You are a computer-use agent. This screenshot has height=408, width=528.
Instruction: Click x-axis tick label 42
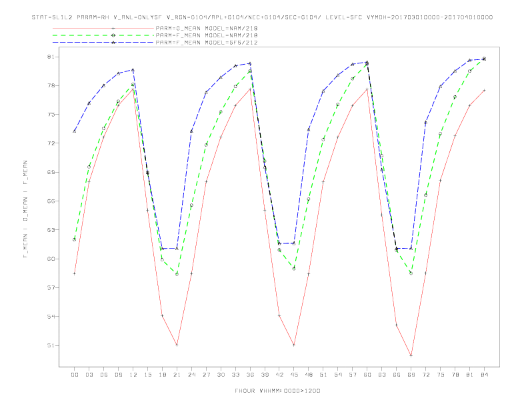tap(279, 375)
